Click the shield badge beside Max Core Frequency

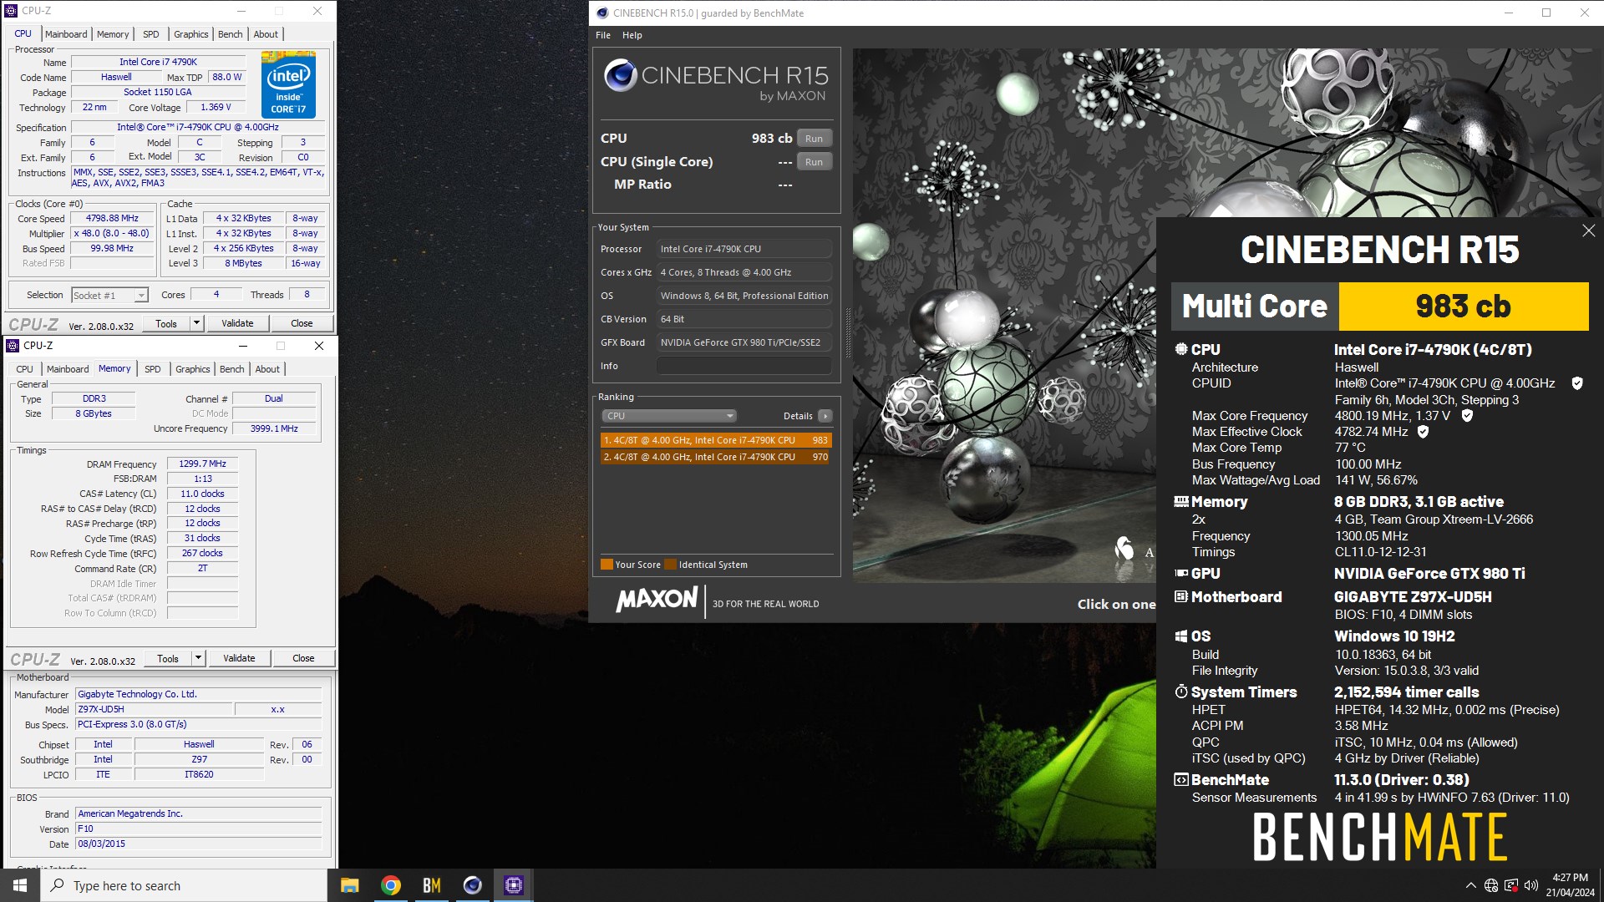point(1466,416)
